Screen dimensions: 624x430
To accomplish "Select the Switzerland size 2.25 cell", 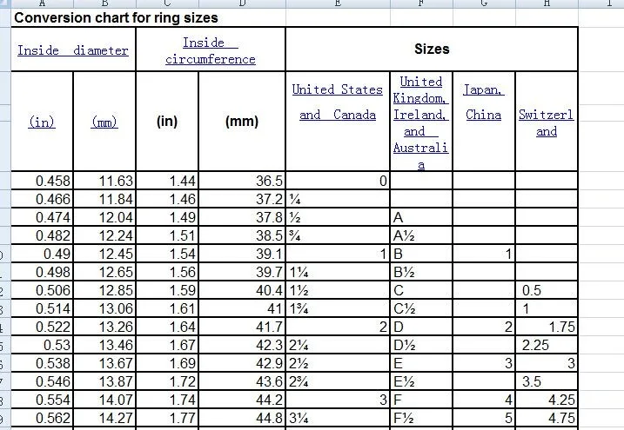I will [547, 345].
